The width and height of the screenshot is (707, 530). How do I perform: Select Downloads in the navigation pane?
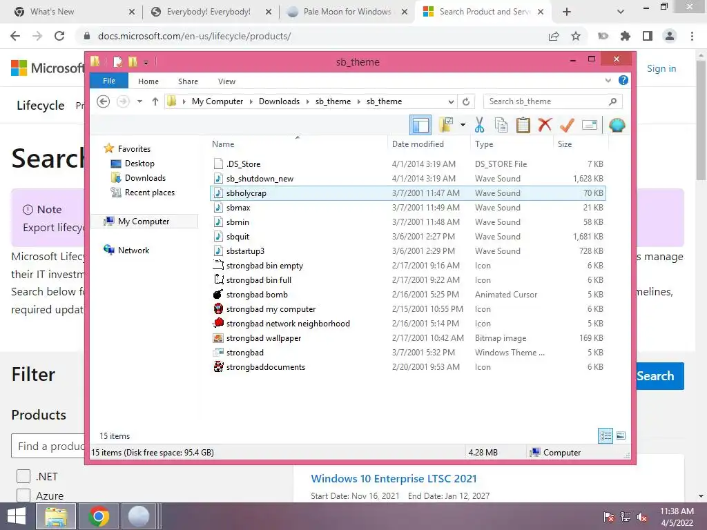coord(145,177)
